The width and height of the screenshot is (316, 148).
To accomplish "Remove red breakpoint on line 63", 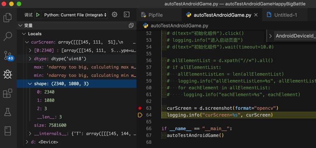I will tap(140, 108).
